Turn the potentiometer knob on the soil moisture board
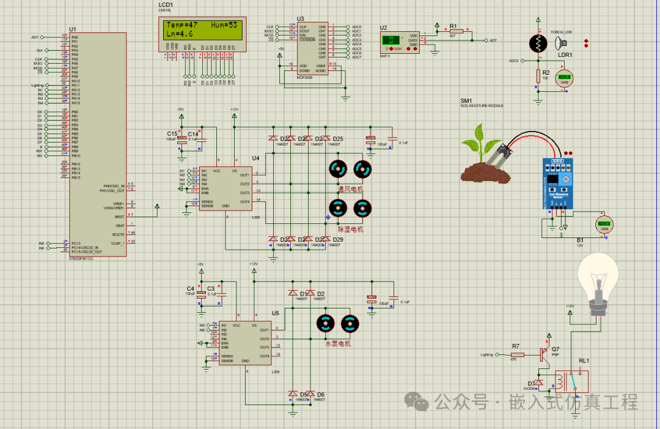This screenshot has height=429, width=660. tap(566, 179)
